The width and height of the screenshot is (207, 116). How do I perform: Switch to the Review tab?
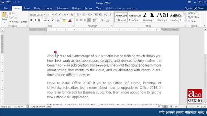(88, 8)
